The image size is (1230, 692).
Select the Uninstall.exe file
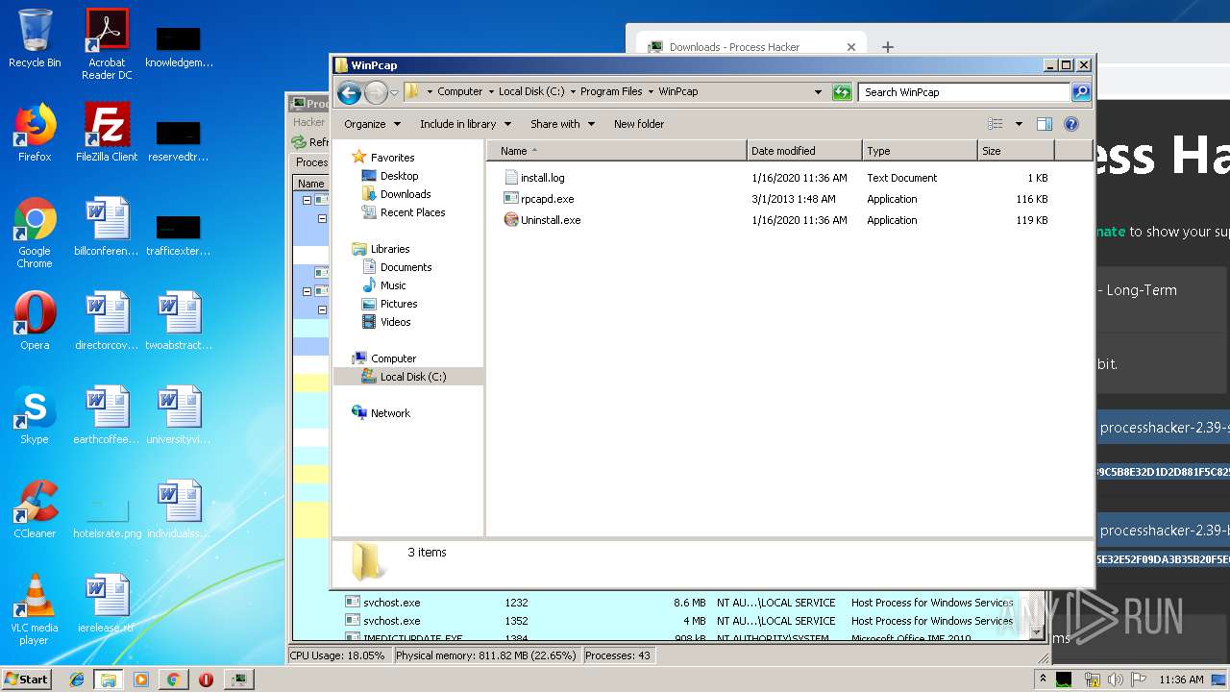550,220
